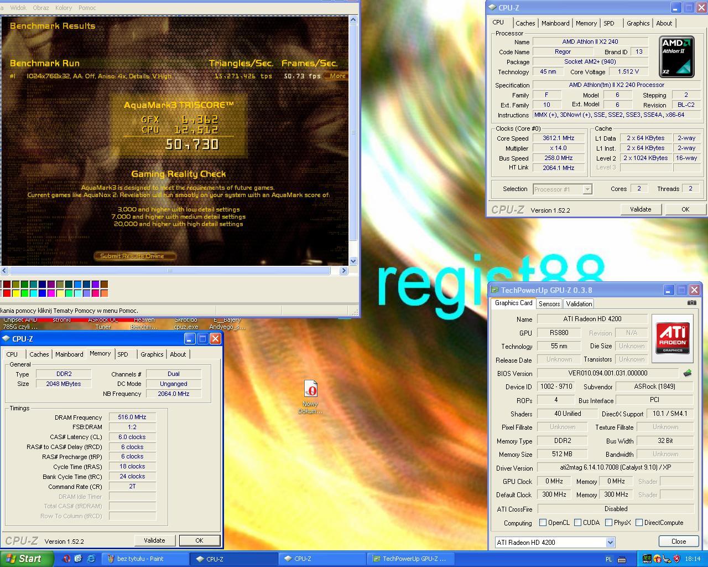The image size is (708, 567).
Task: Click Paint's vertical scrollbar up arrow
Action: click(x=353, y=20)
